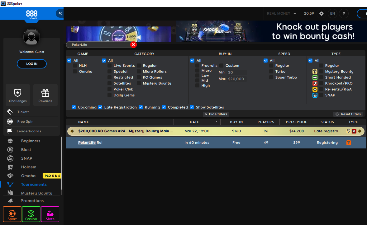
Task: Open the Slots cherry icon
Action: click(x=50, y=214)
